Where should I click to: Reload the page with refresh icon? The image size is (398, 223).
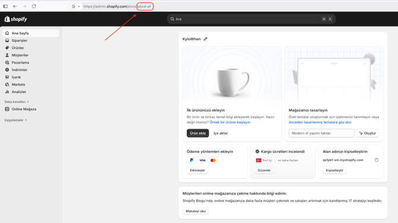(x=34, y=7)
